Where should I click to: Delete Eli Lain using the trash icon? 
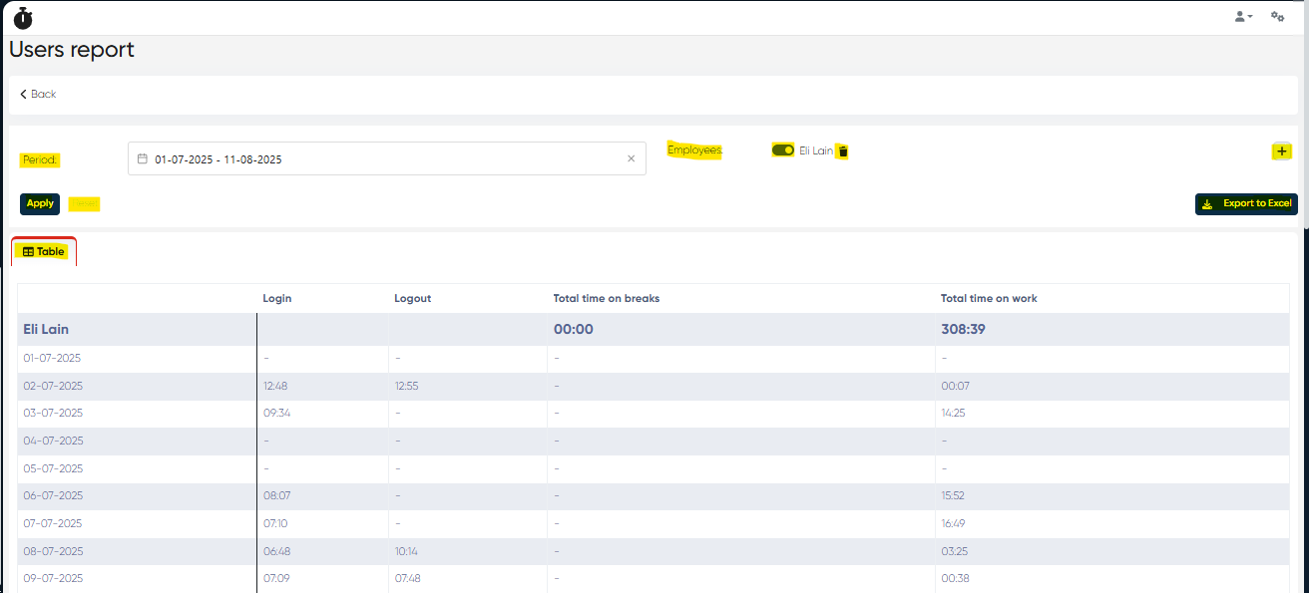842,151
